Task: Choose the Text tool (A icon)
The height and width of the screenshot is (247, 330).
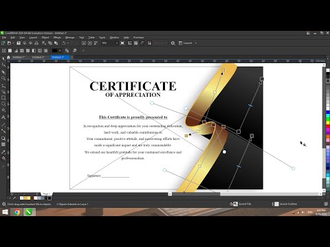Action: click(3, 117)
